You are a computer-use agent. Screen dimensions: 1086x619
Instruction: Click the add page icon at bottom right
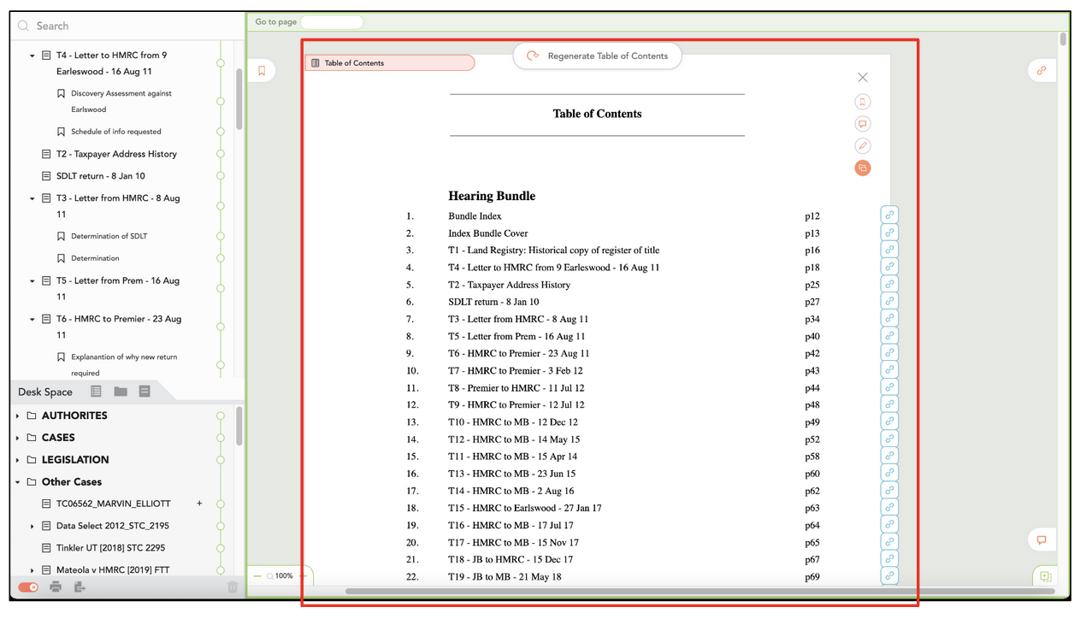tap(1045, 577)
